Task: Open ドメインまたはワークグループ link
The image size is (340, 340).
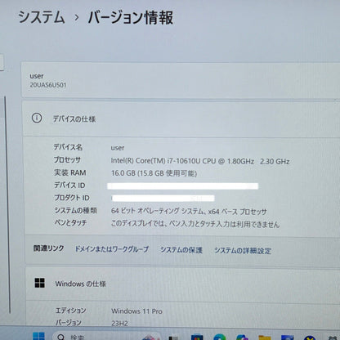Action: click(112, 249)
